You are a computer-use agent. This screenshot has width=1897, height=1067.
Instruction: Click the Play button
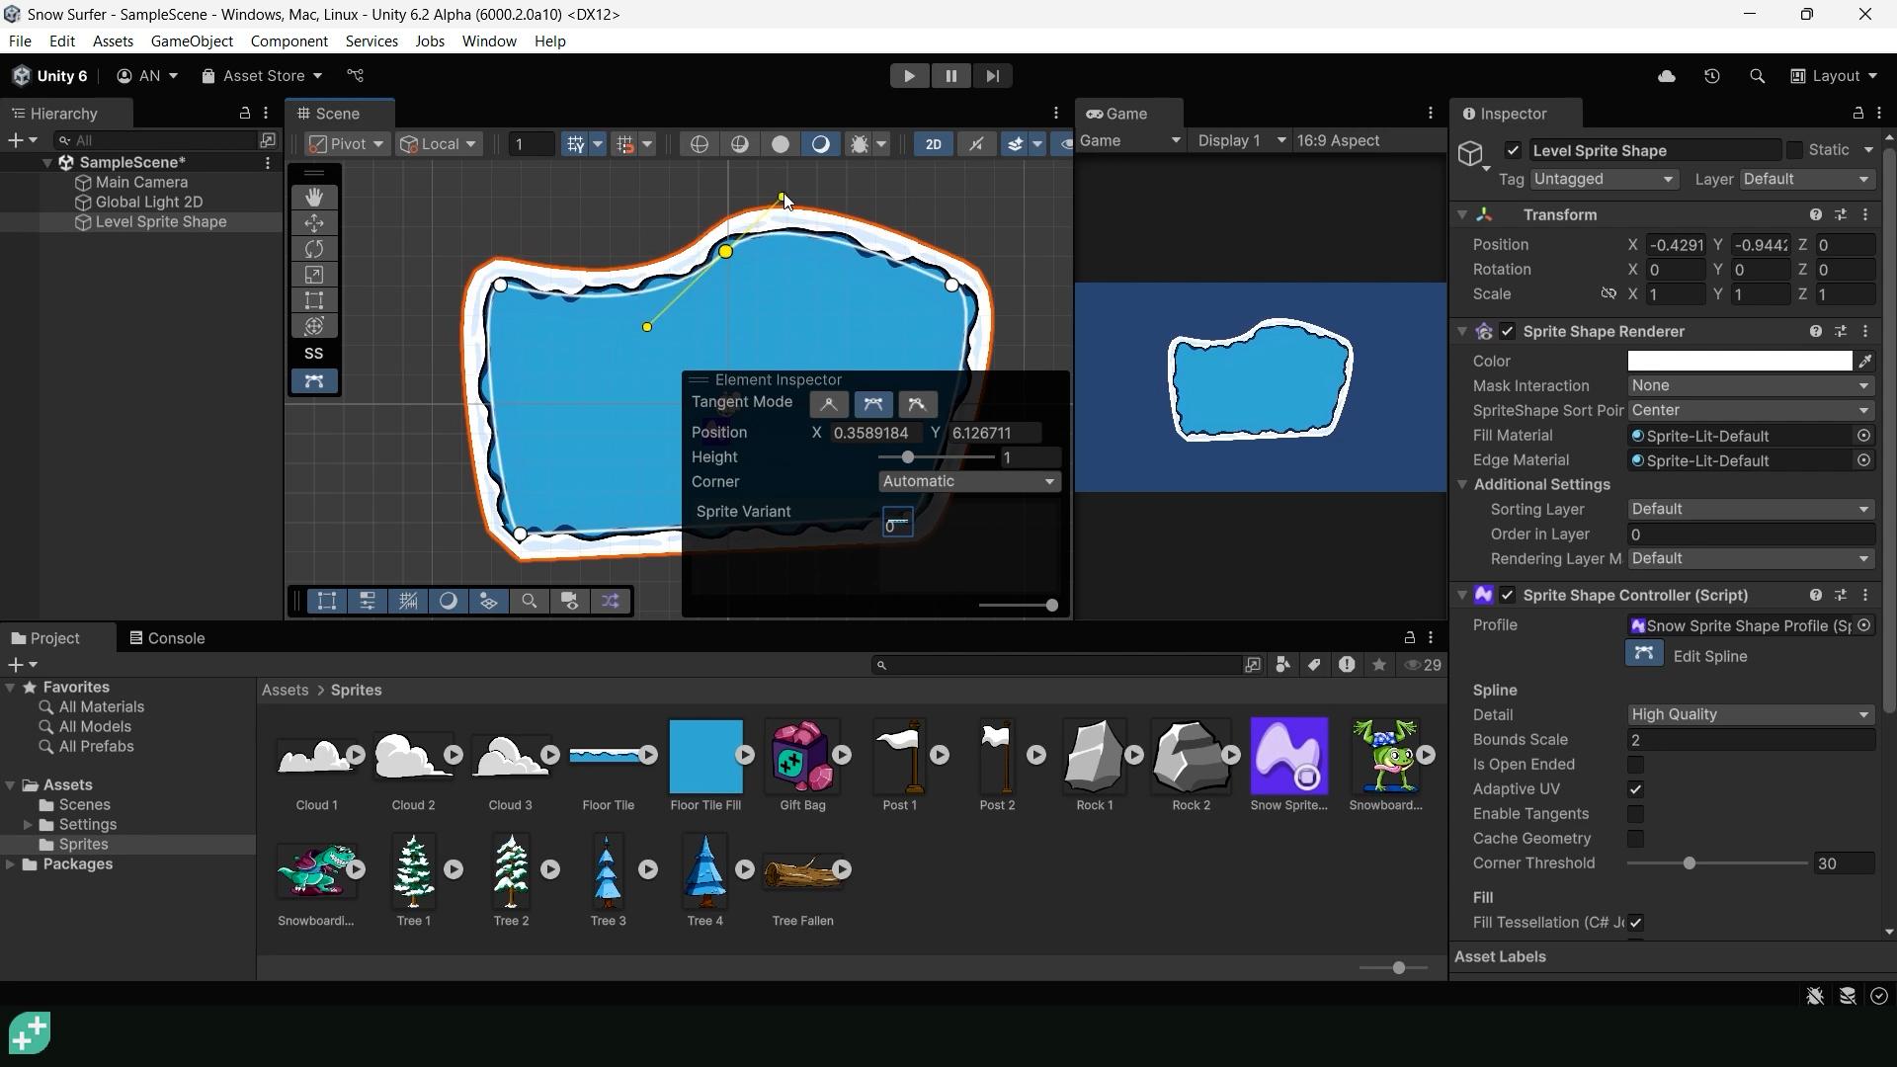tap(909, 76)
